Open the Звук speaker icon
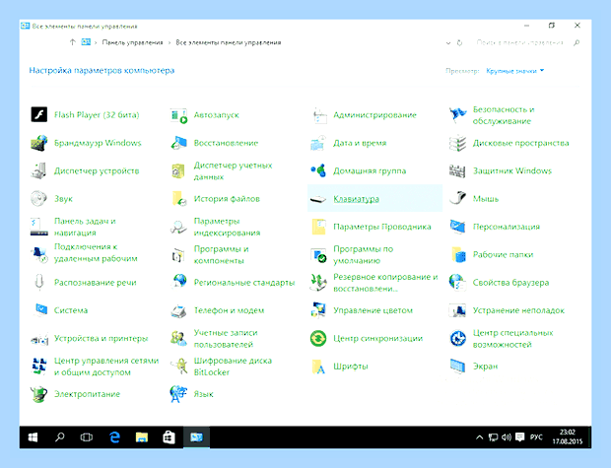The width and height of the screenshot is (611, 468). 39,199
